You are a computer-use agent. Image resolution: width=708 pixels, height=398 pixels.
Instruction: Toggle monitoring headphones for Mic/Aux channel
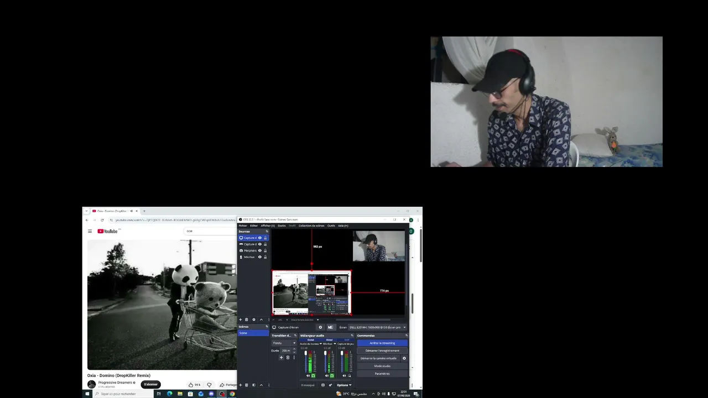click(332, 376)
